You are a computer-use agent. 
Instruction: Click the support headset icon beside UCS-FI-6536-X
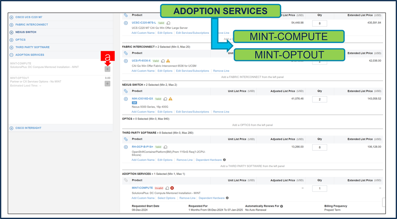tap(163, 61)
